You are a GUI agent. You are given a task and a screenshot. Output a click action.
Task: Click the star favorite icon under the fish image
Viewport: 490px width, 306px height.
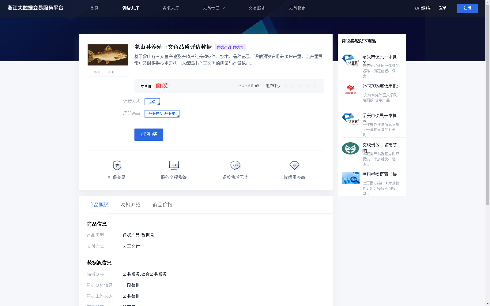(109, 72)
